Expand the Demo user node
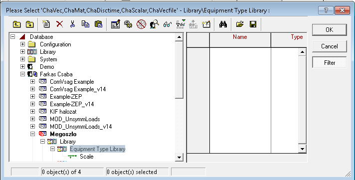This screenshot has width=355, height=180. (x=22, y=67)
